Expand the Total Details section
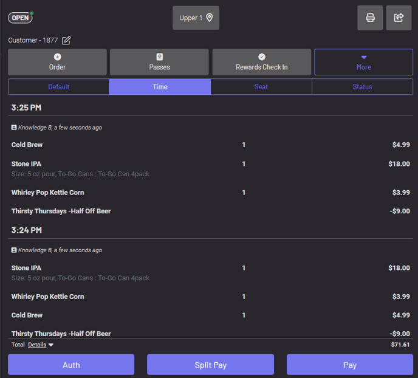Image resolution: width=418 pixels, height=378 pixels. (41, 345)
